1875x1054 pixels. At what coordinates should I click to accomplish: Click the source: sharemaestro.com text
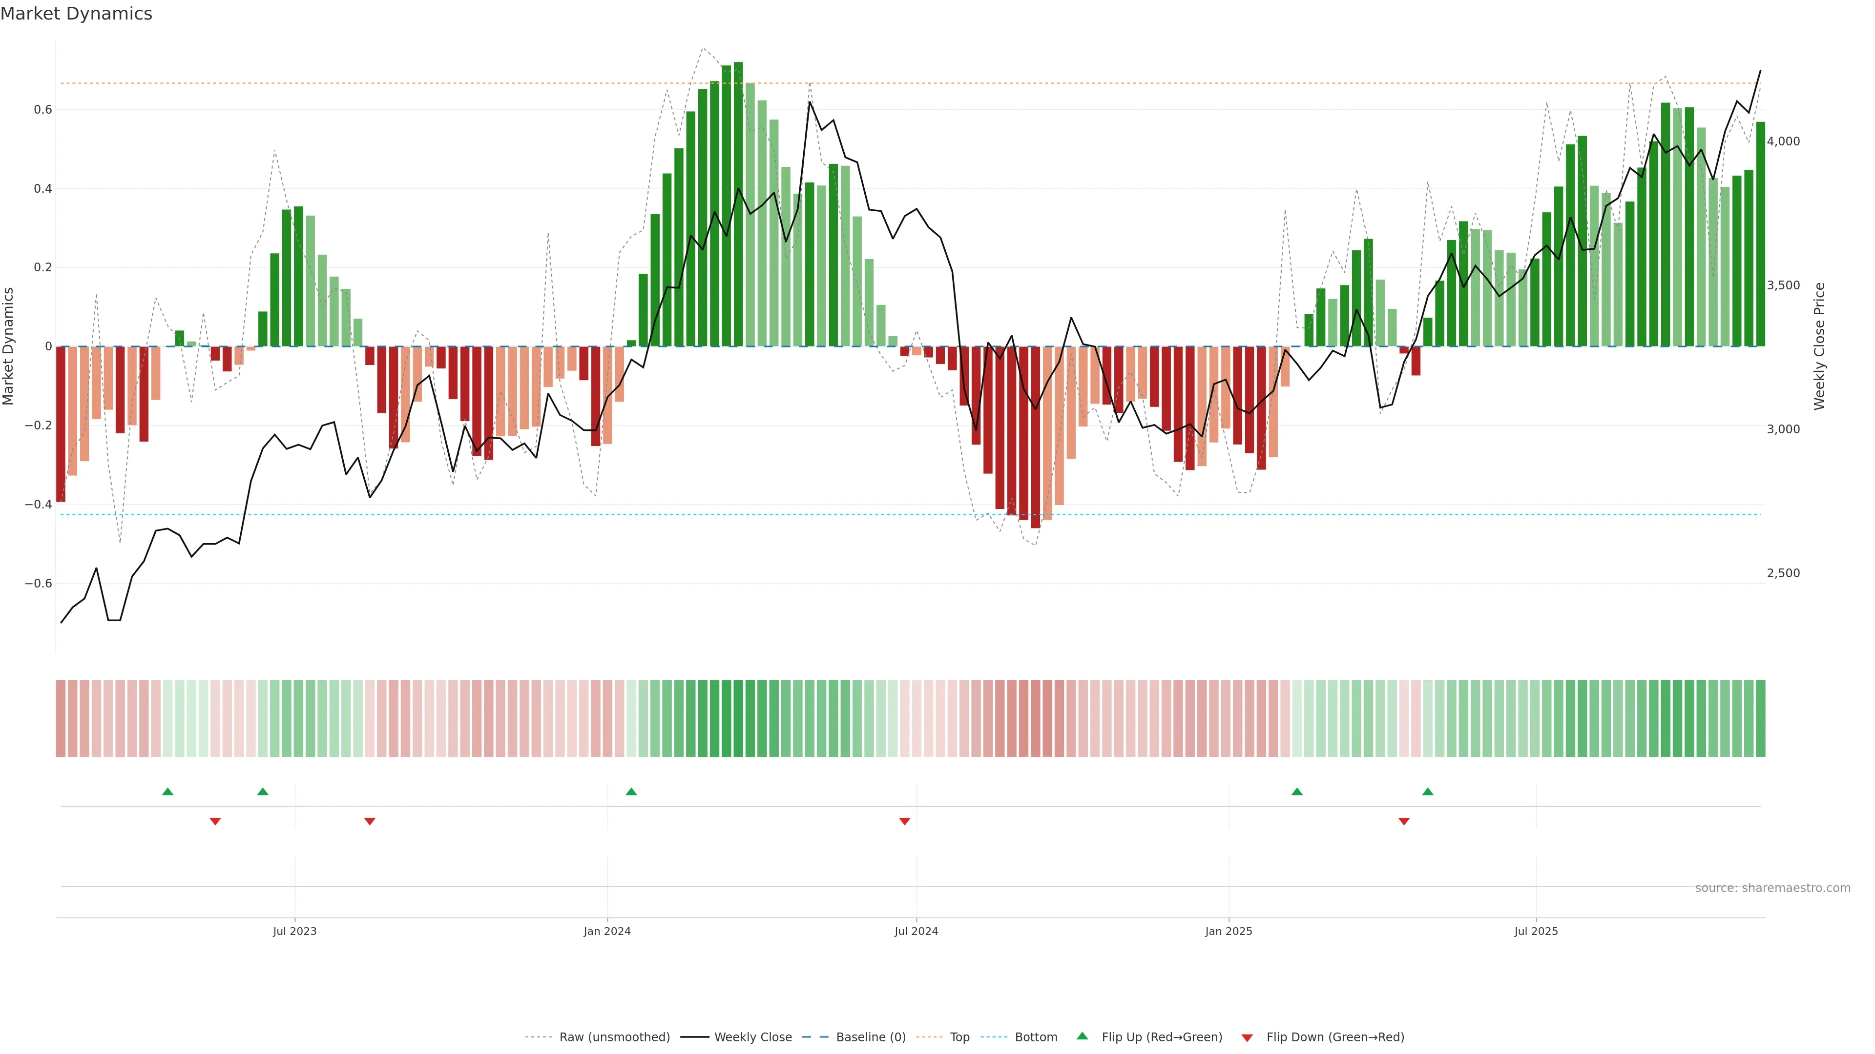(x=1772, y=888)
